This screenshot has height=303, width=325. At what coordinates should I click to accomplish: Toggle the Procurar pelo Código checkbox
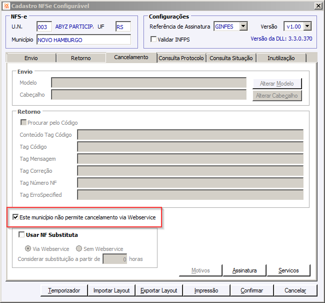pyautogui.click(x=23, y=122)
